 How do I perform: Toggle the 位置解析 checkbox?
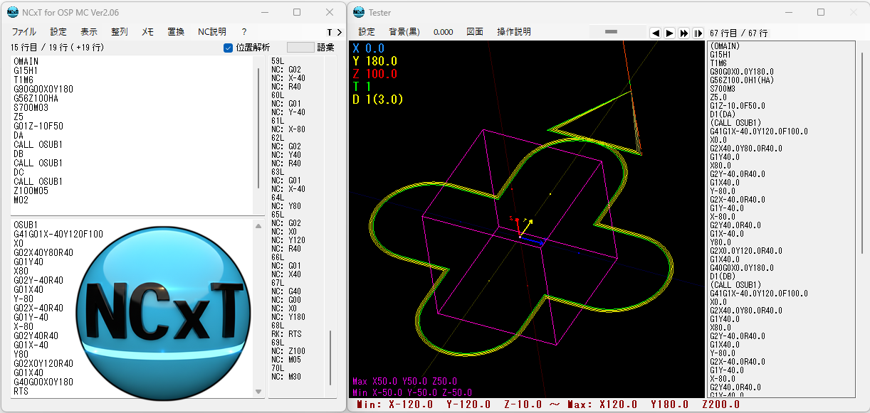229,48
